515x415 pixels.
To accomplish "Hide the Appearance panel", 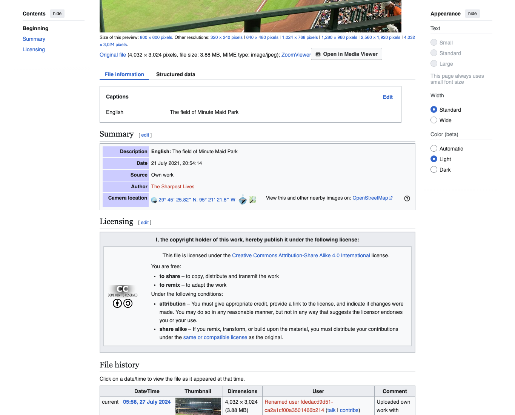I will [x=472, y=14].
